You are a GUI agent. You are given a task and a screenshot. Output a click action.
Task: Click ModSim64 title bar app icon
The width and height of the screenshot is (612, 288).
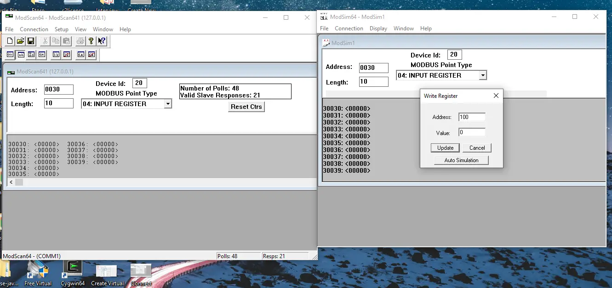324,17
